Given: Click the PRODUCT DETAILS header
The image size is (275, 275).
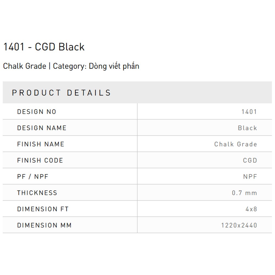Looking at the screenshot, I should tap(61, 93).
